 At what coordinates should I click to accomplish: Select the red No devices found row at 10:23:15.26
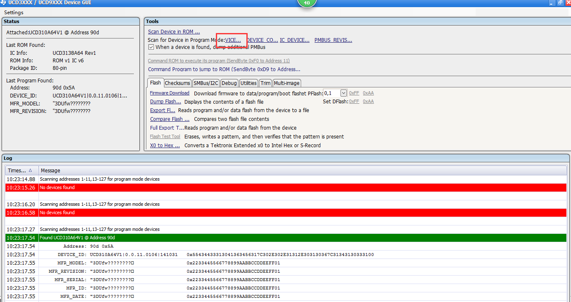(286, 187)
